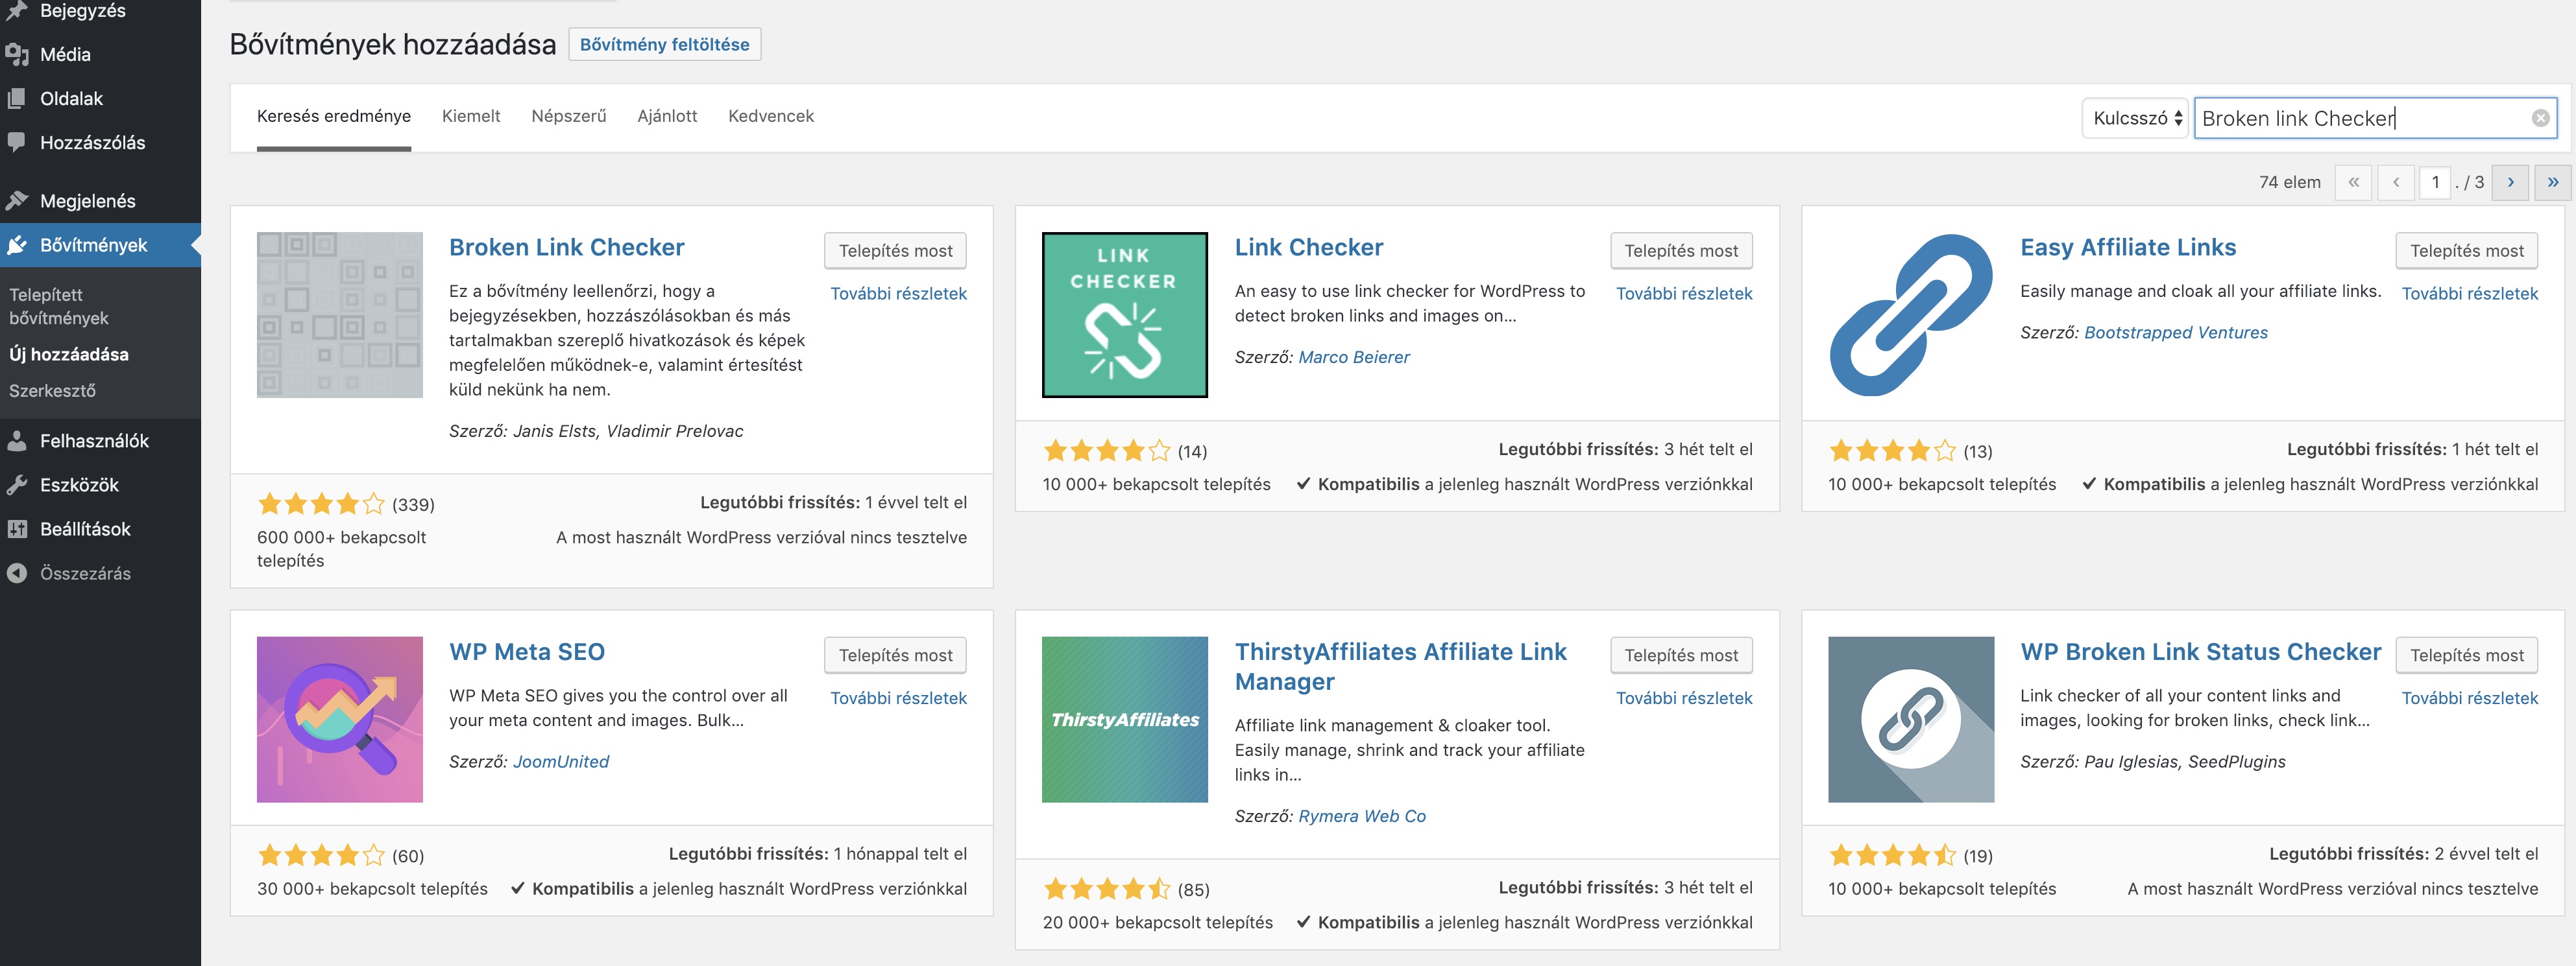The height and width of the screenshot is (966, 2576).
Task: Open További részletek for ThirstyAffiliates
Action: (x=1684, y=698)
